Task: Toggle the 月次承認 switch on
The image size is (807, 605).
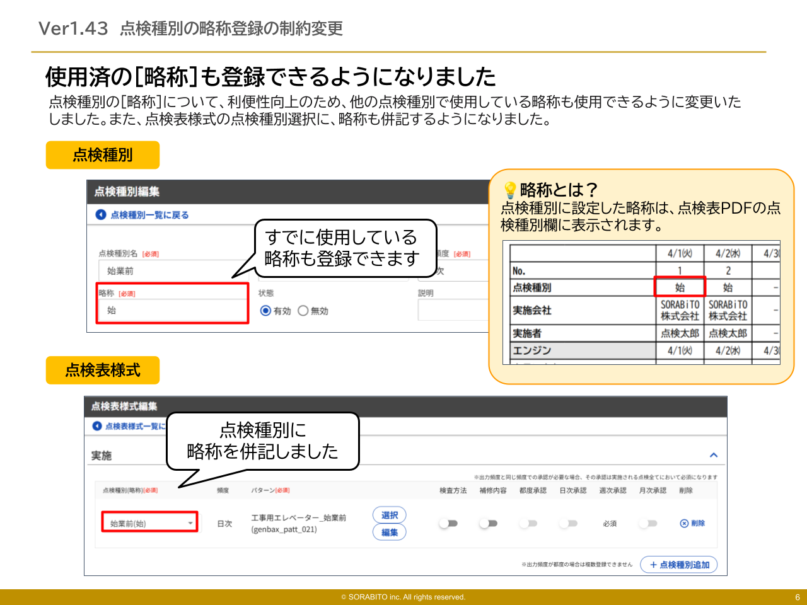Action: [x=649, y=523]
